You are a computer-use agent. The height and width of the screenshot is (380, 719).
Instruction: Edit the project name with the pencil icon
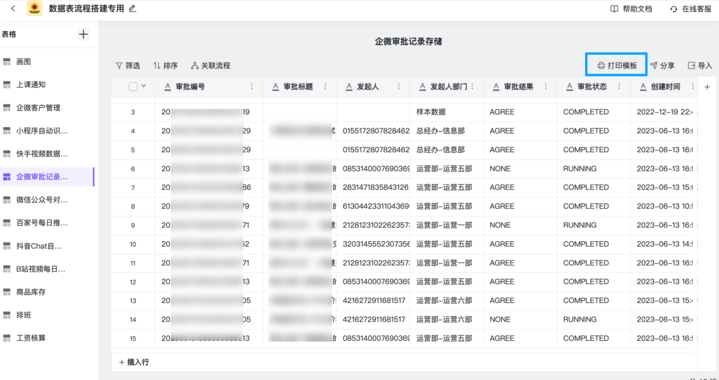click(132, 9)
